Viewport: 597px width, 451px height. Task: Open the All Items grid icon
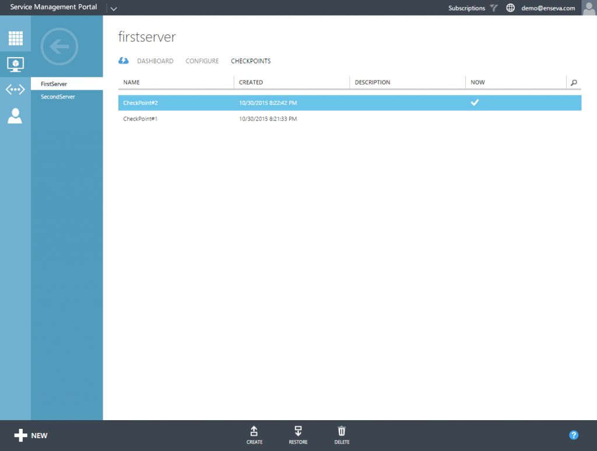(x=16, y=38)
